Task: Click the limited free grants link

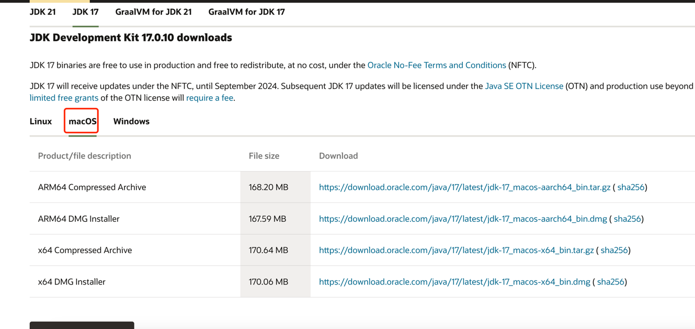Action: coord(64,98)
